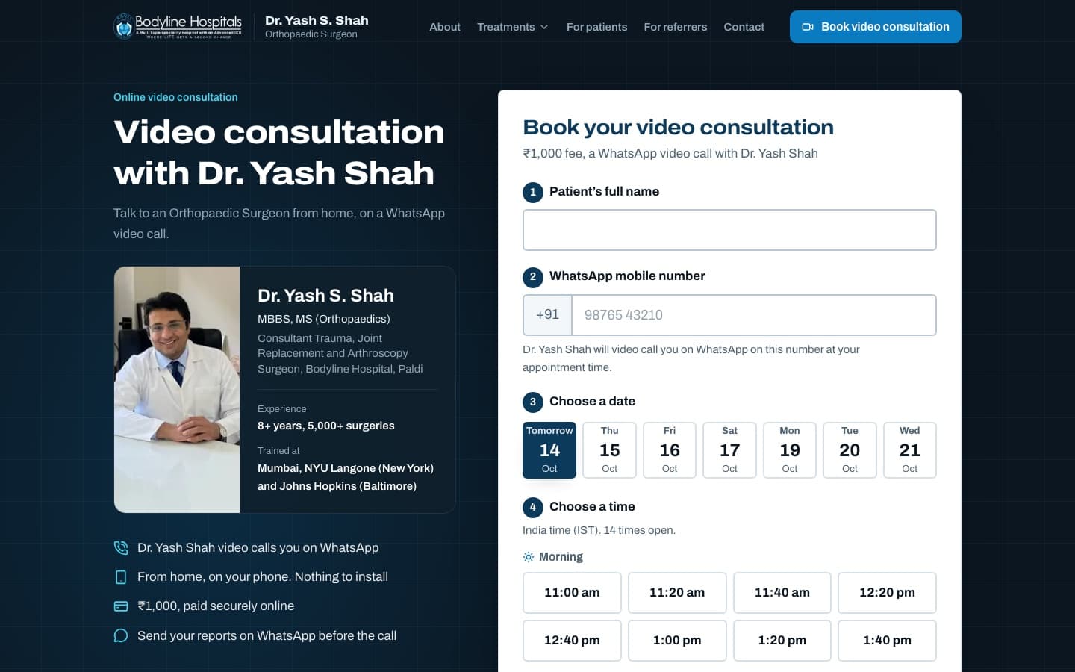This screenshot has width=1075, height=672.
Task: Click the ₹1,000 fee subtitle text
Action: pos(670,153)
